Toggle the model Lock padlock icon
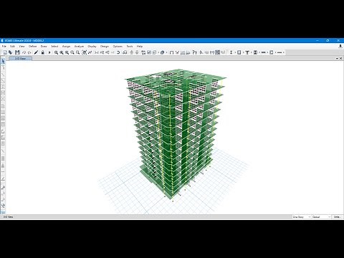The image size is (344, 258). (42, 52)
